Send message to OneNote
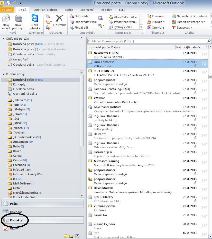 pos(155,28)
